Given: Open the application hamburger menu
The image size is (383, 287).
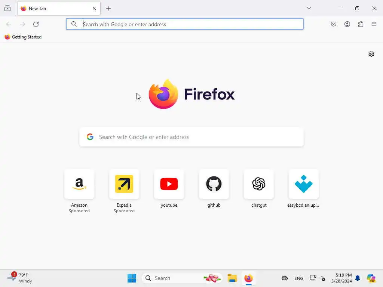Looking at the screenshot, I should [x=374, y=24].
